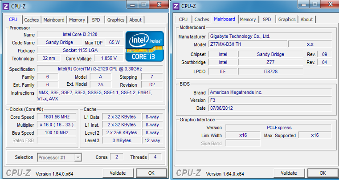Switch to CPU tab in the right window
Viewport: 339px width, 180px height.
(x=183, y=20)
